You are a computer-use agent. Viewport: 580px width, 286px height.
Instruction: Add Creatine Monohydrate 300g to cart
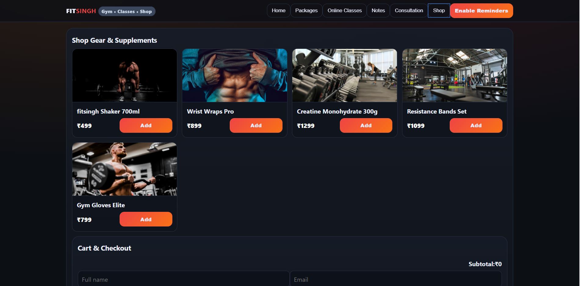click(x=366, y=125)
